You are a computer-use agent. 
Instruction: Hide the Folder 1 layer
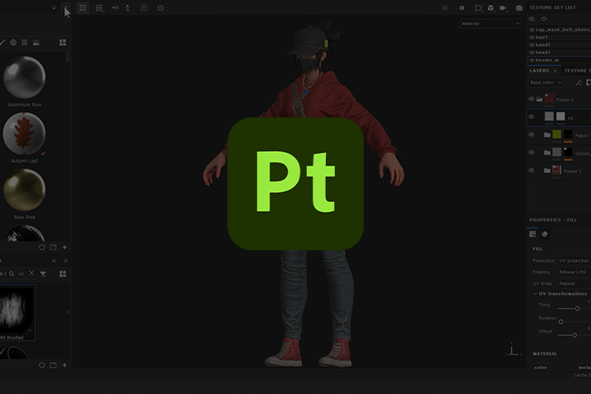tap(531, 171)
